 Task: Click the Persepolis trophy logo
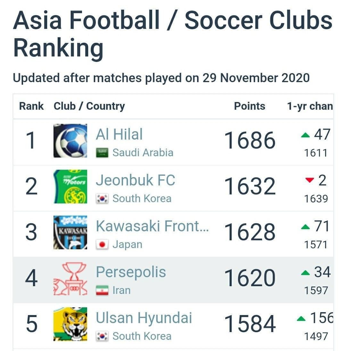(x=70, y=278)
